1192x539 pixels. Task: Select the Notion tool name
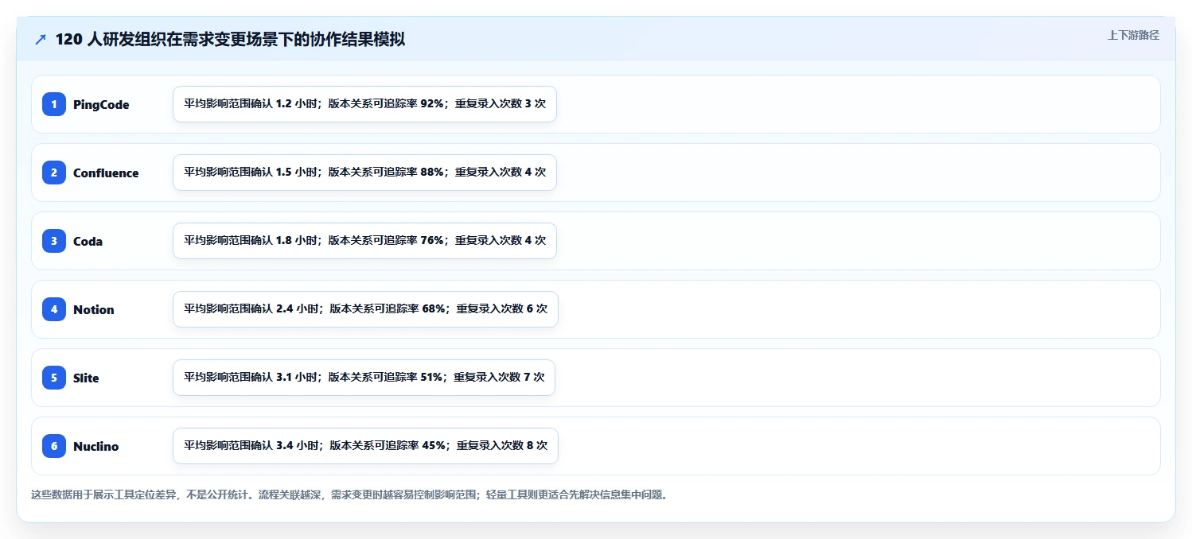[94, 310]
